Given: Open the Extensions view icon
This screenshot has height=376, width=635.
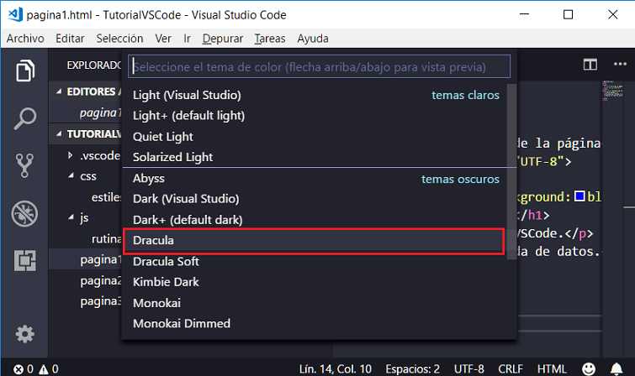Looking at the screenshot, I should (x=25, y=261).
